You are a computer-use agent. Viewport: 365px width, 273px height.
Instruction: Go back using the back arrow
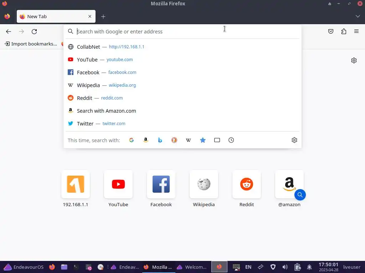point(9,32)
